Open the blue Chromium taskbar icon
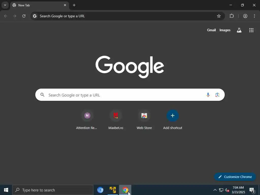The height and width of the screenshot is (195, 260). 100,190
